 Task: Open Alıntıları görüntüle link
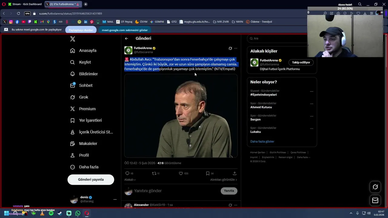coord(224,180)
